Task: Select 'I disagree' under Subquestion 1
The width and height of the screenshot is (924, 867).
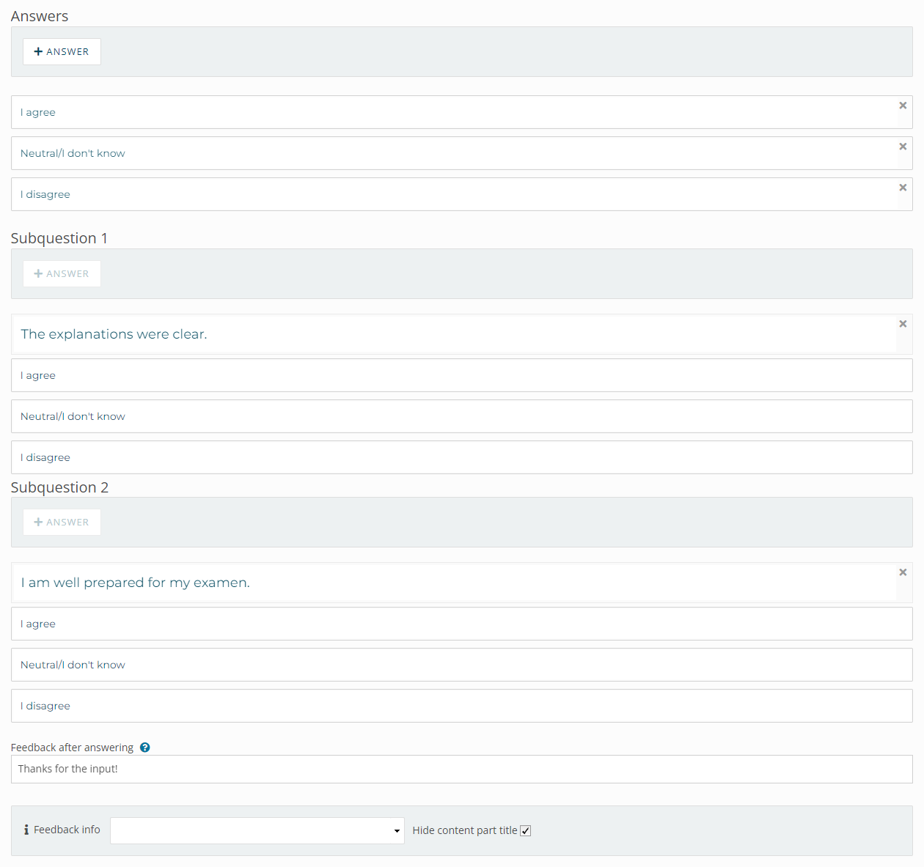Action: [x=462, y=457]
